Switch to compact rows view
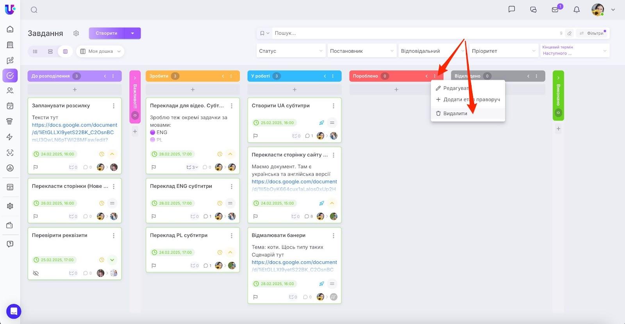This screenshot has height=324, width=625. pos(50,51)
